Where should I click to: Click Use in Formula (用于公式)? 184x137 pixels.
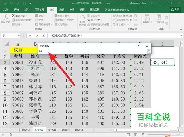point(94,20)
